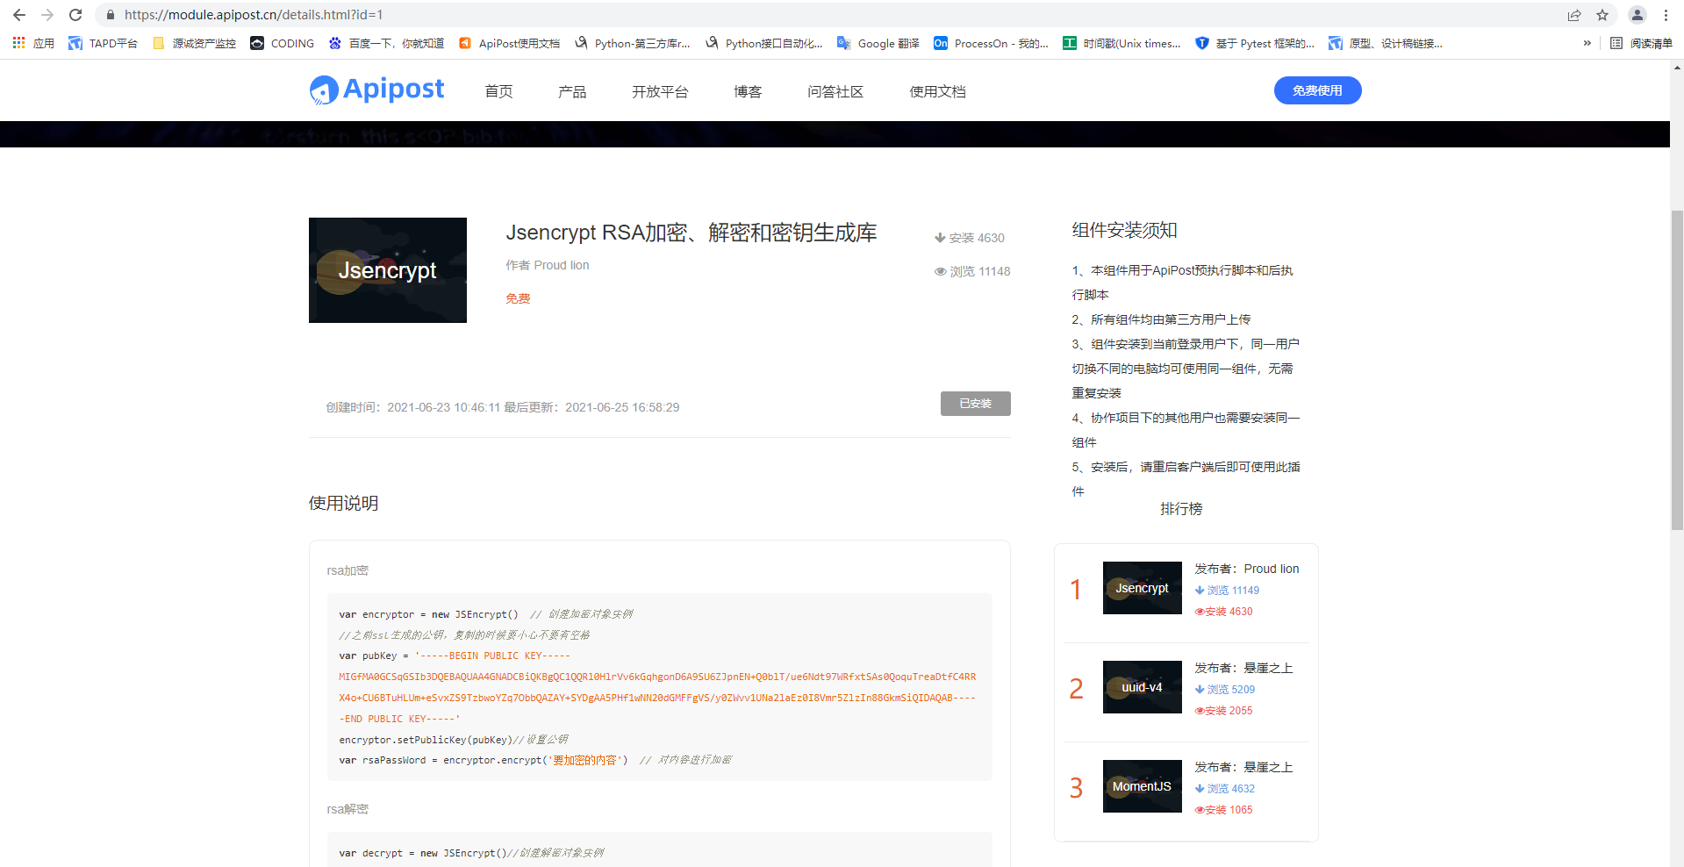Go back to the previous page
This screenshot has width=1684, height=867.
(19, 15)
